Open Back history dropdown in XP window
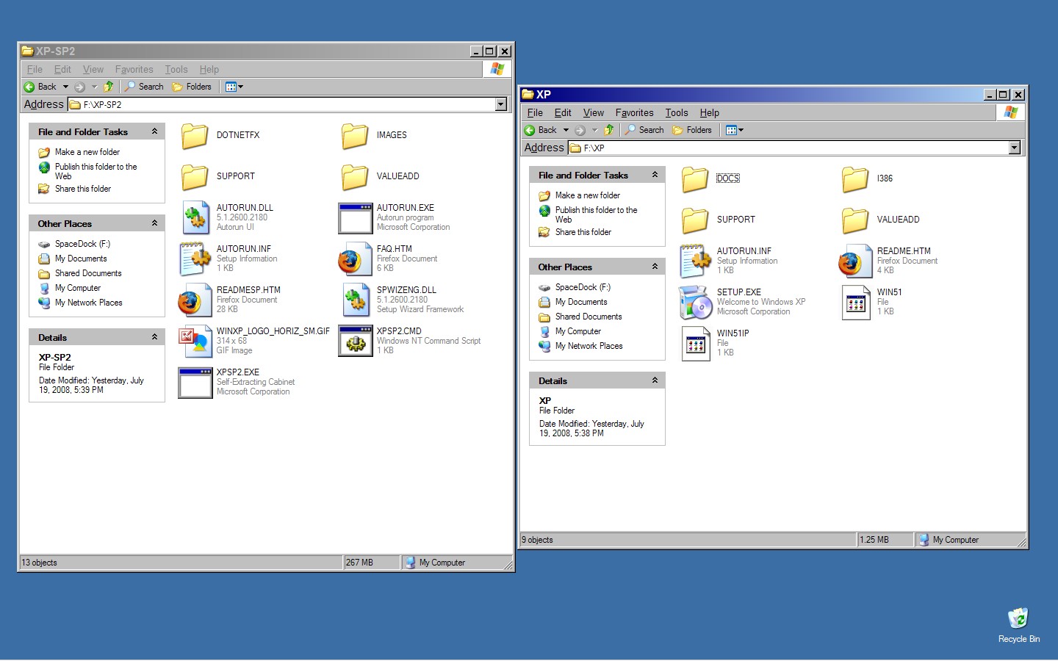This screenshot has height=661, width=1058. coord(566,130)
